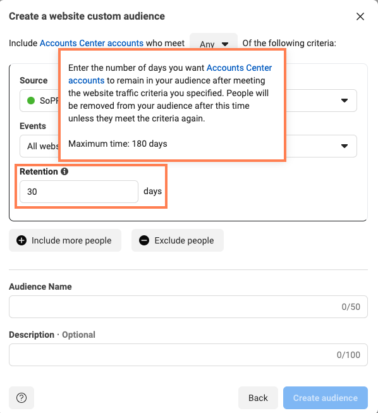This screenshot has height=413, width=378.
Task: Expand the Events dropdown arrow
Action: (x=344, y=146)
